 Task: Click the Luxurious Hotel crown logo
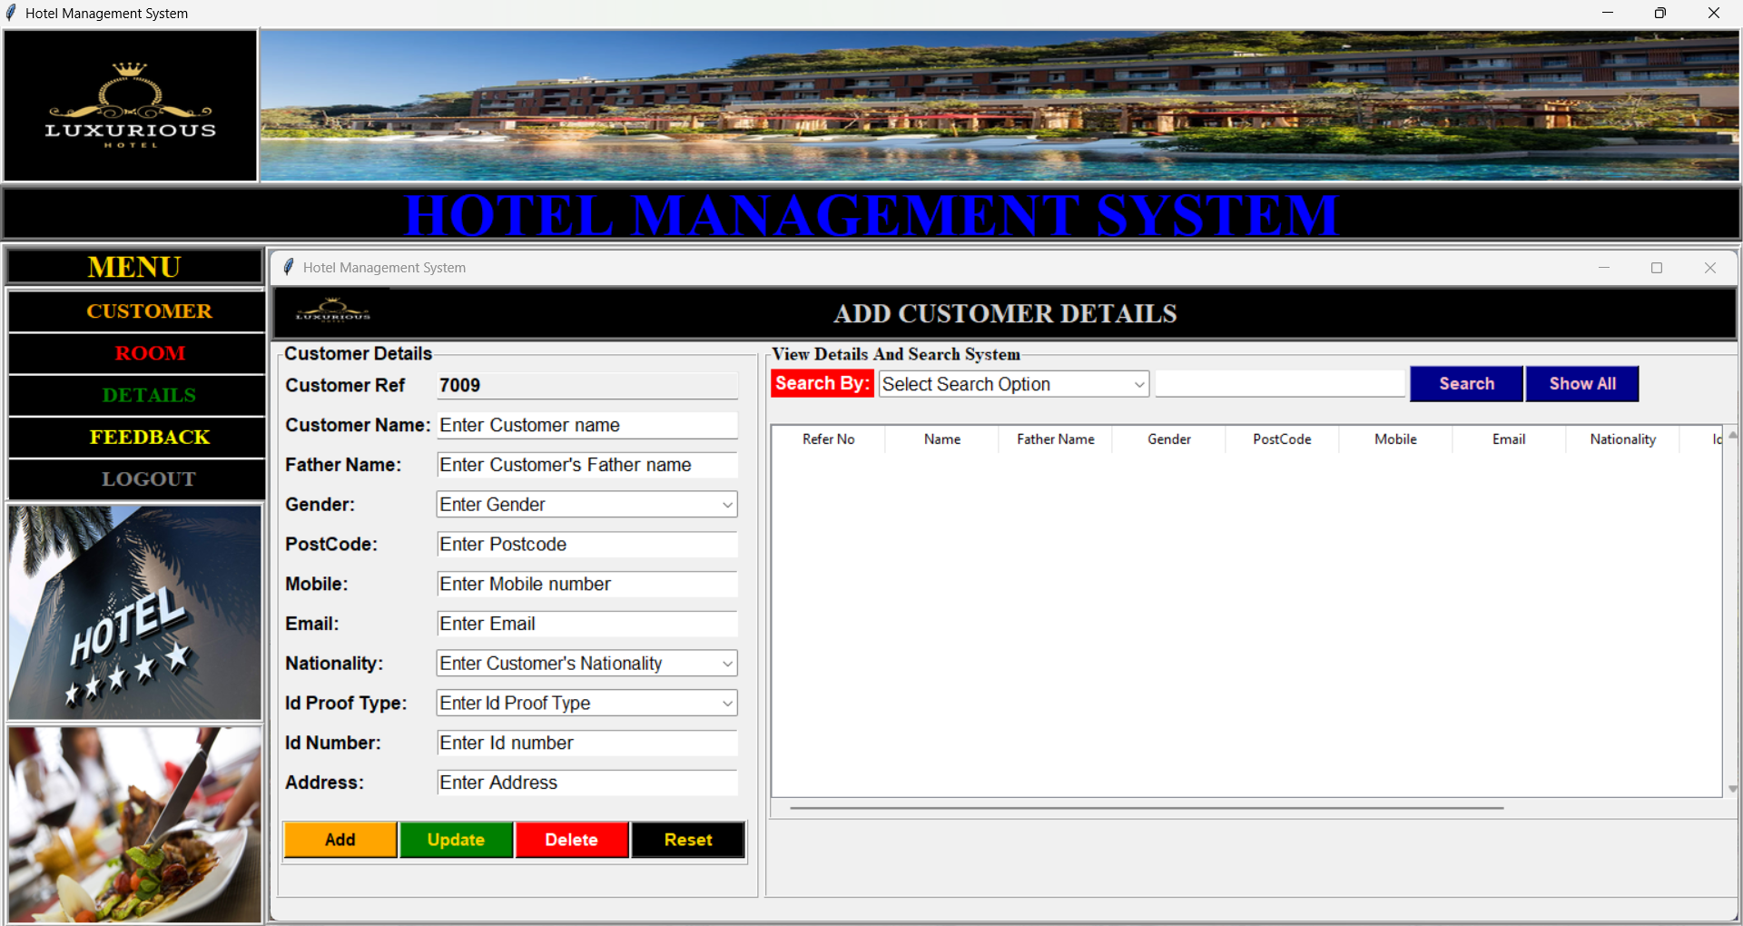(131, 105)
